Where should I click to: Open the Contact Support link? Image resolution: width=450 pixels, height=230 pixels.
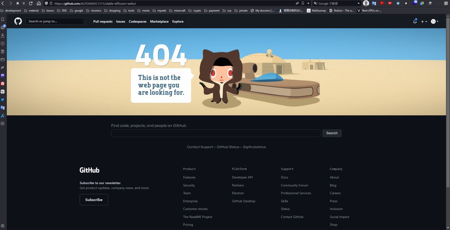click(200, 147)
